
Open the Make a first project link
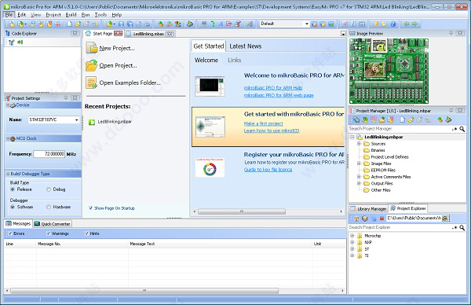(264, 123)
